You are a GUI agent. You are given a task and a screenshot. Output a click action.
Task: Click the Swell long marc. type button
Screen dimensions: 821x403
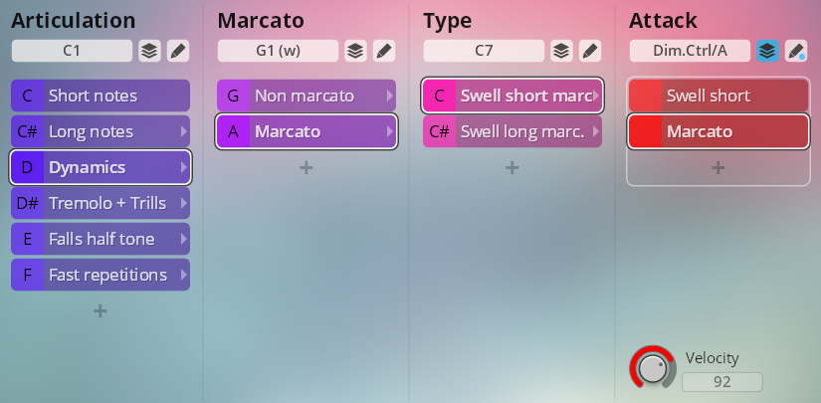[510, 131]
